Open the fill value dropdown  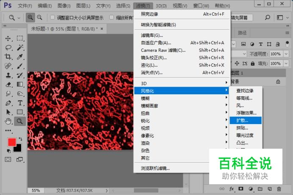coord(286,63)
